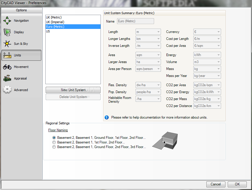Open the CO2 per Energy dropdown
This screenshot has width=252, height=190.
coord(207,92)
